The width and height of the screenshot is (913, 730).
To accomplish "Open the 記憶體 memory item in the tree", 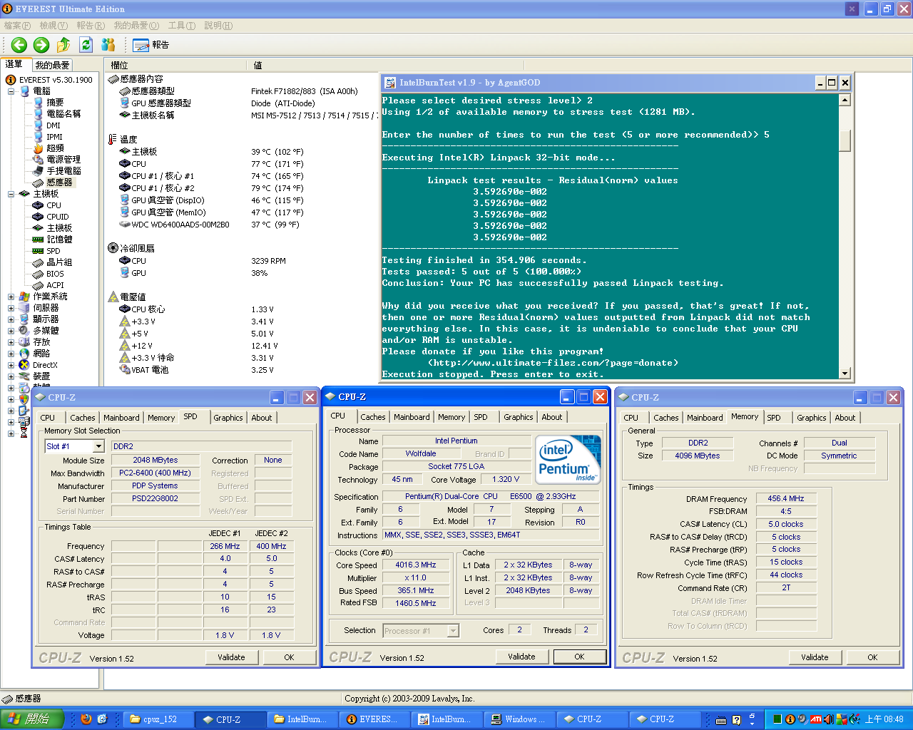I will coord(59,240).
